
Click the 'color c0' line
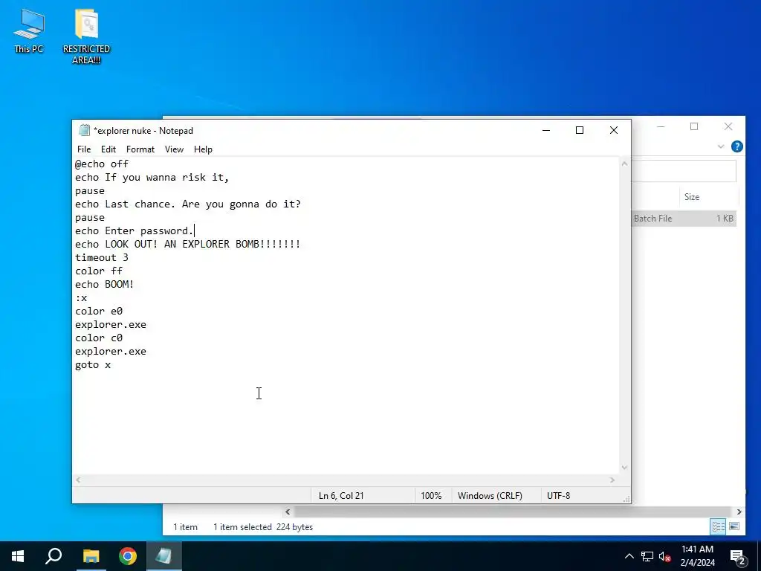pyautogui.click(x=99, y=338)
